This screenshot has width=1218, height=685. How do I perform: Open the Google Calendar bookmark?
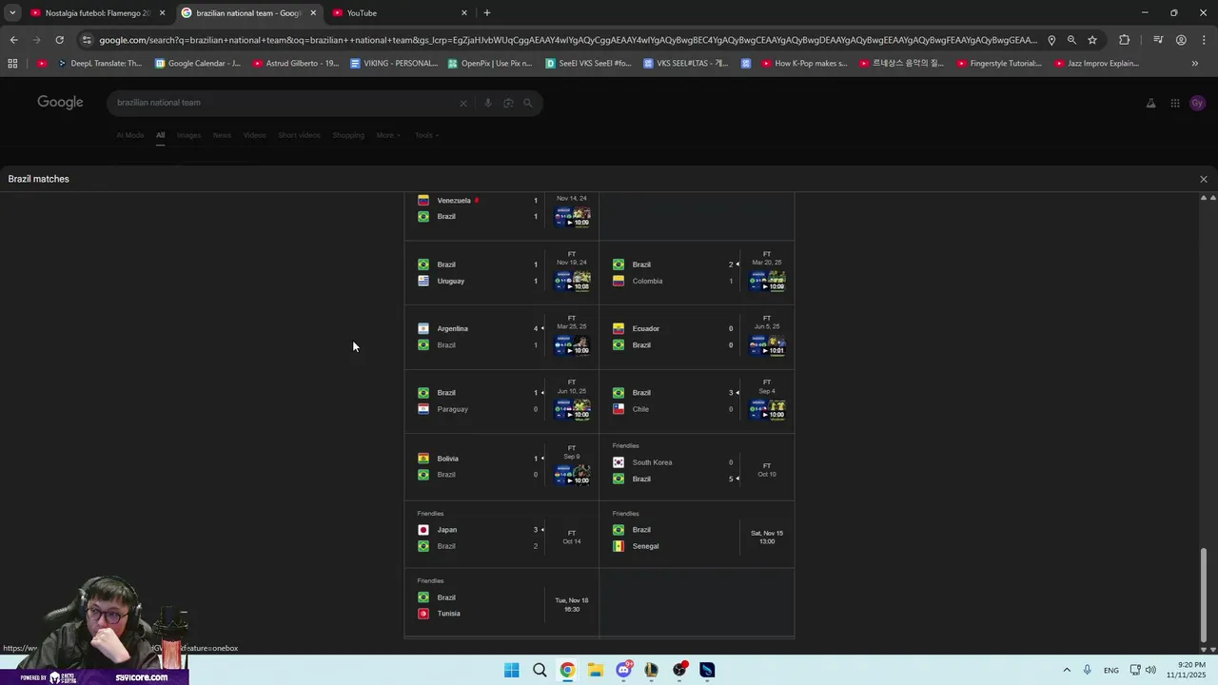(x=198, y=64)
